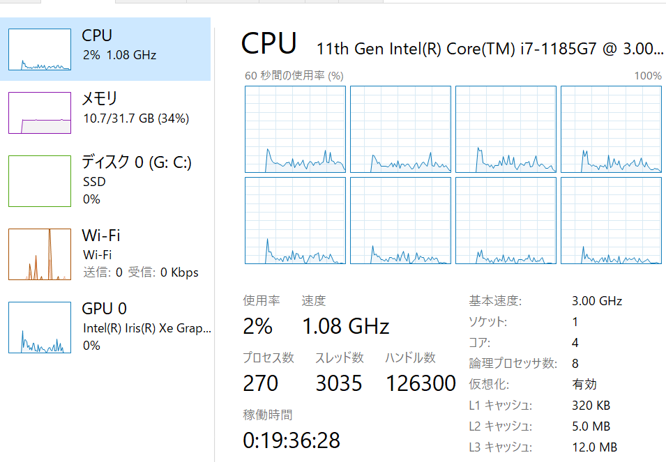Click the CPU mini usage graph thumbnail

coord(40,49)
